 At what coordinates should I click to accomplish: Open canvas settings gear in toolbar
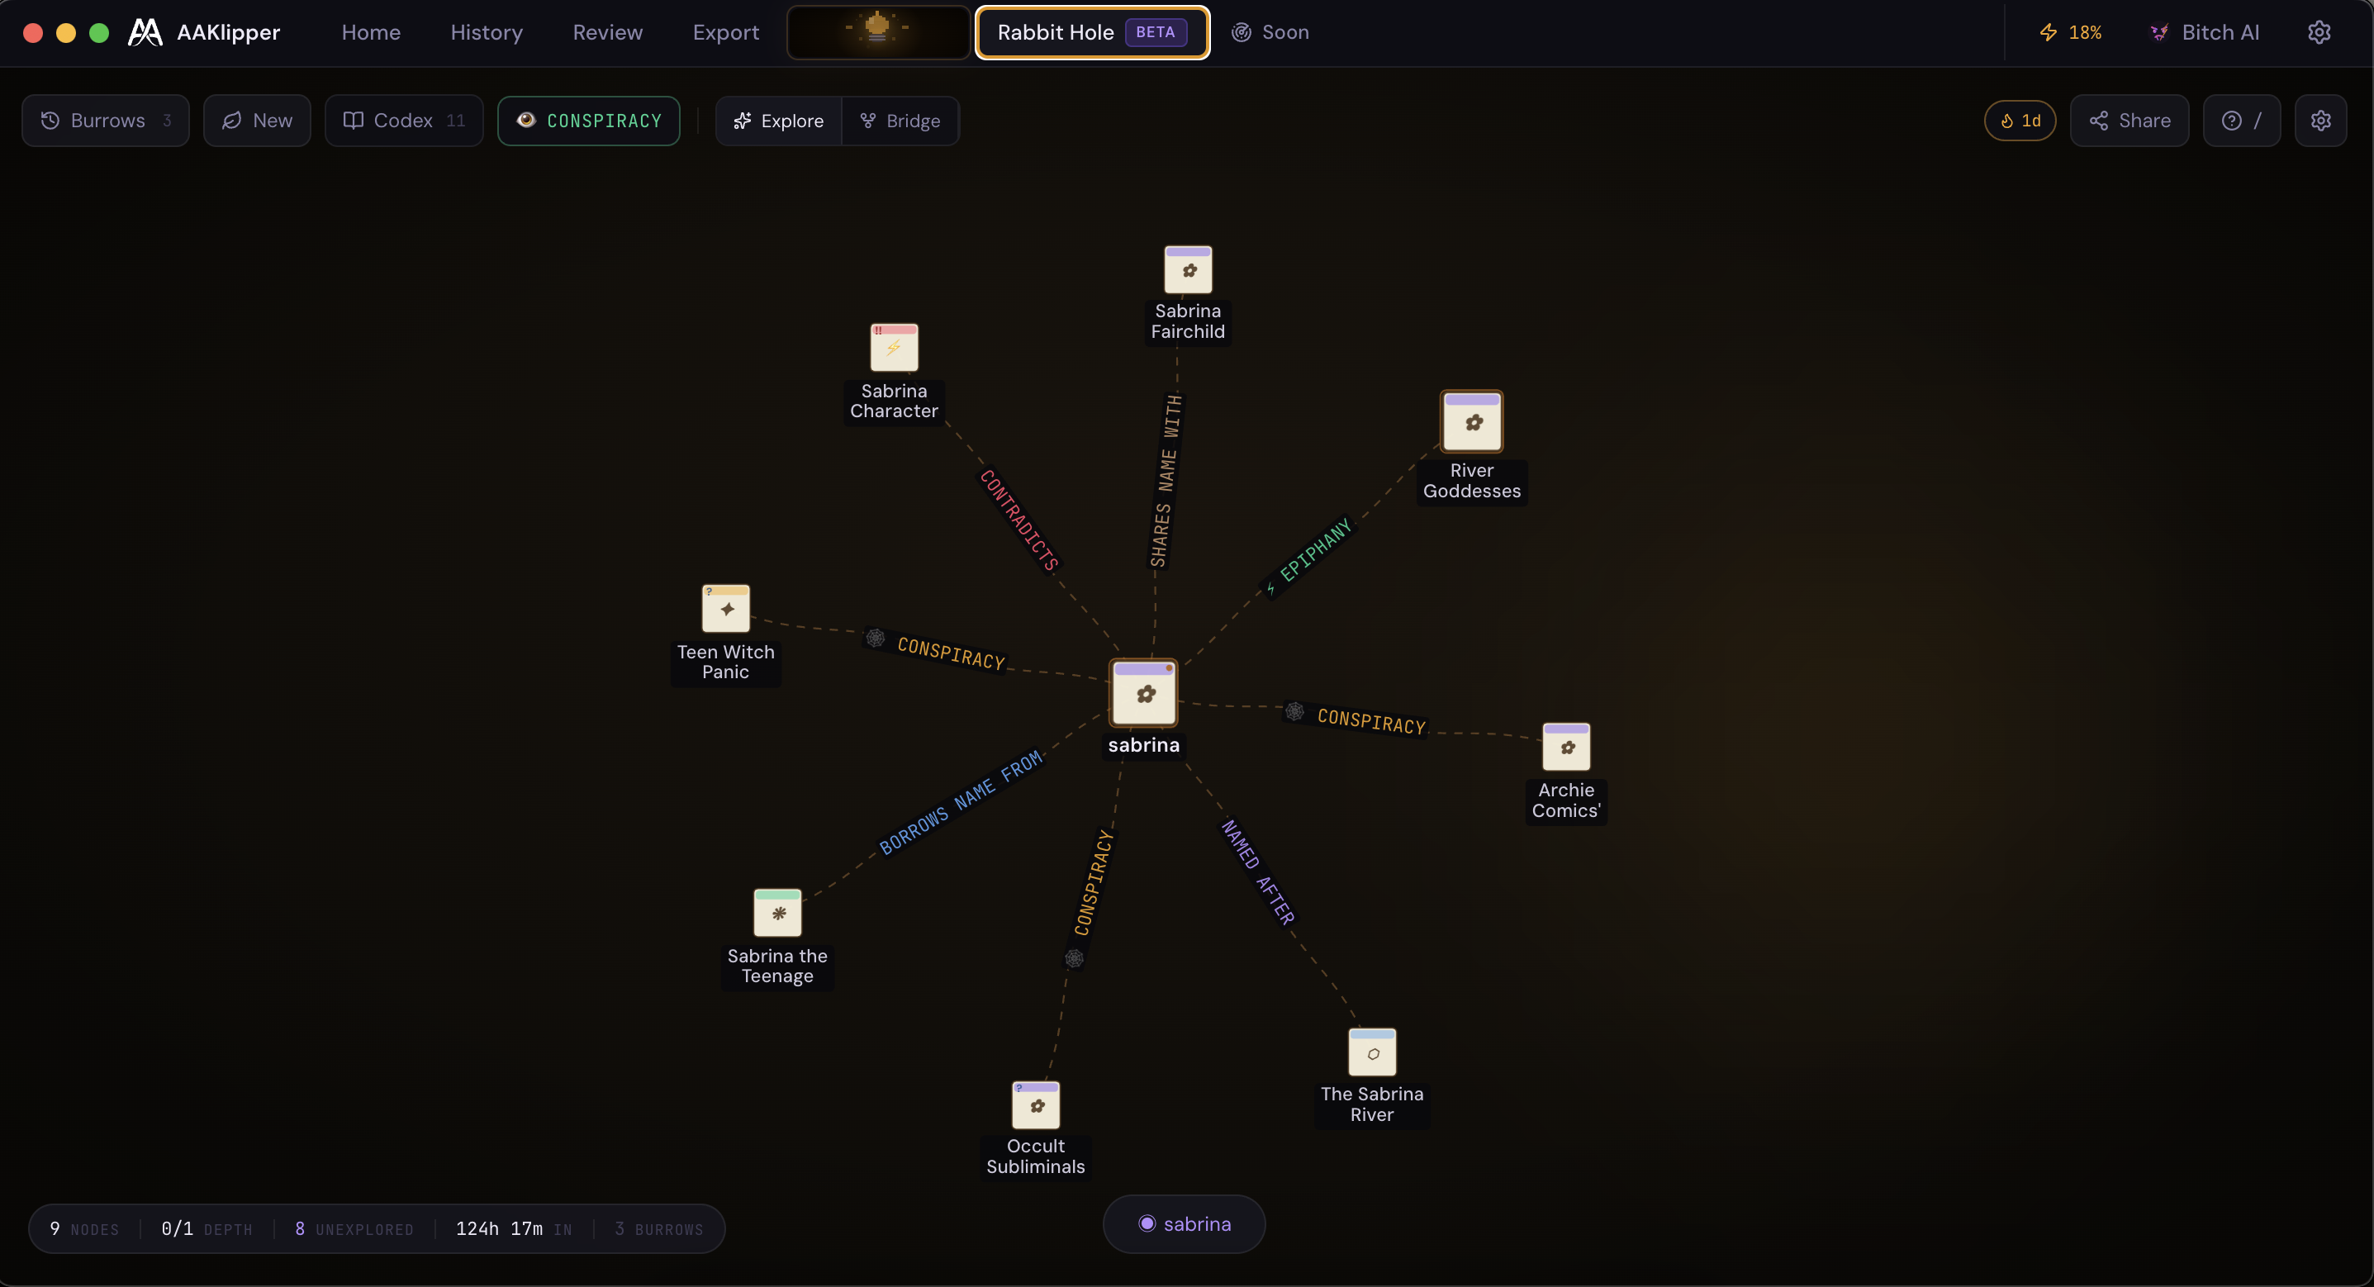2319,121
